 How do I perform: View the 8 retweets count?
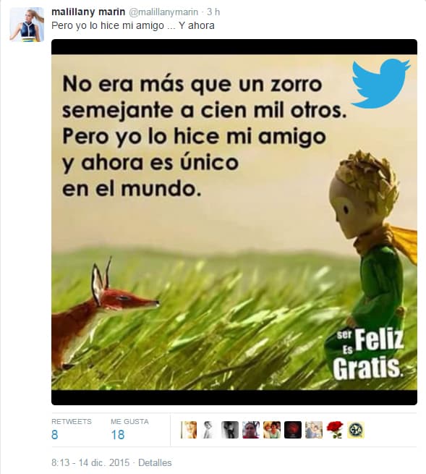pyautogui.click(x=55, y=435)
